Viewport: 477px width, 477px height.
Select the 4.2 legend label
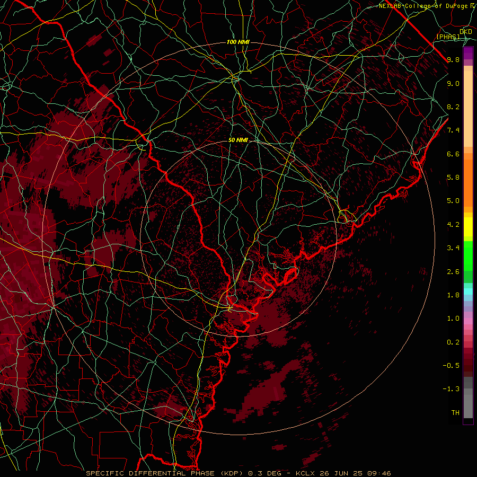coord(453,225)
